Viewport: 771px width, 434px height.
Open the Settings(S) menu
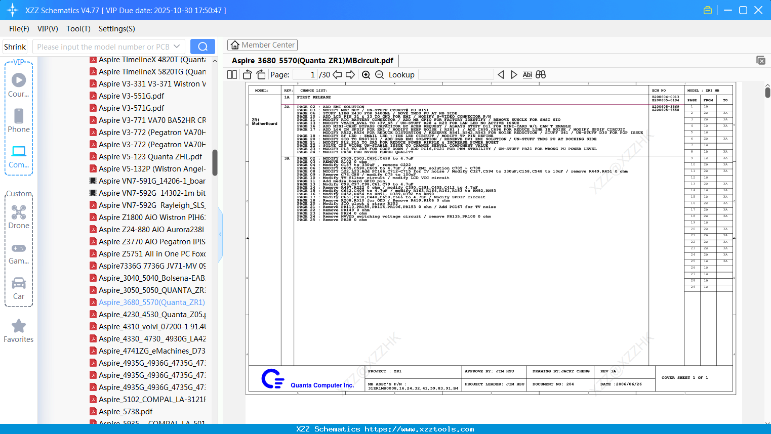pyautogui.click(x=117, y=29)
